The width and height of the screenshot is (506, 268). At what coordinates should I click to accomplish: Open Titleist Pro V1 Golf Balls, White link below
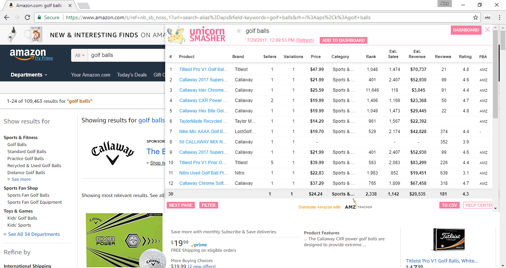[442, 261]
